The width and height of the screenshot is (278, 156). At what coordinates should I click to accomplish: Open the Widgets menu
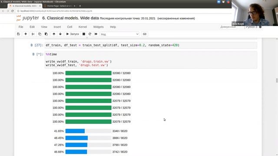point(98,27)
